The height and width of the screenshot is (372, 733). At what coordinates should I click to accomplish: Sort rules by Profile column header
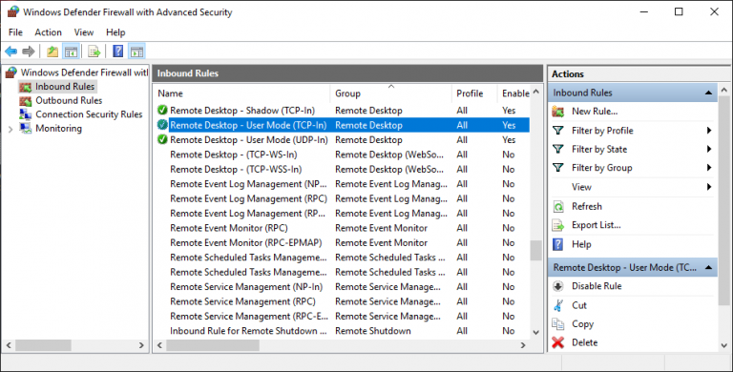point(473,93)
